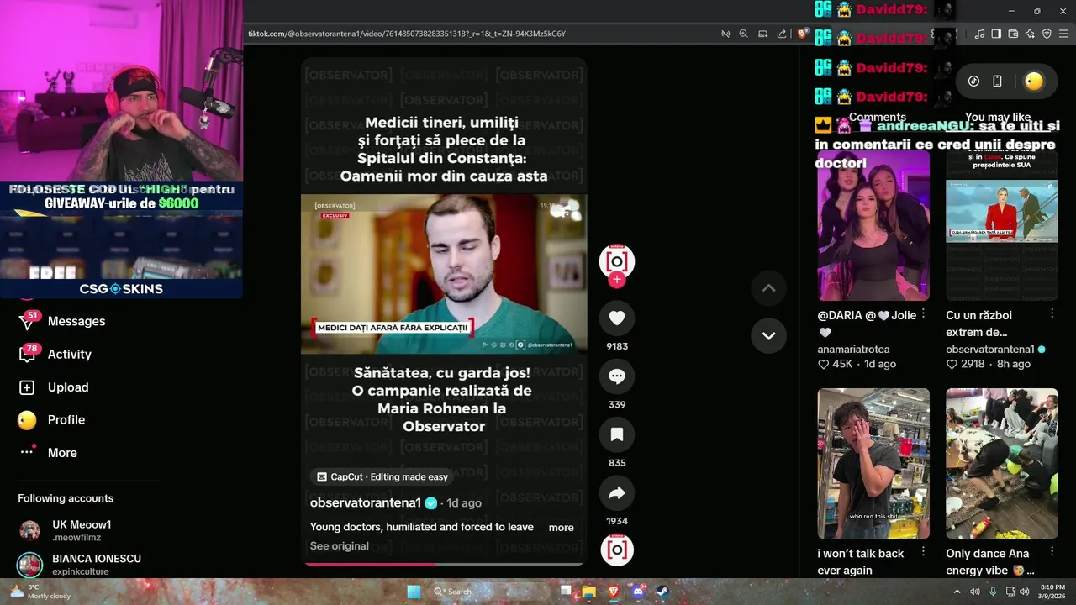Click the phone app icon in the top pill

[x=997, y=82]
